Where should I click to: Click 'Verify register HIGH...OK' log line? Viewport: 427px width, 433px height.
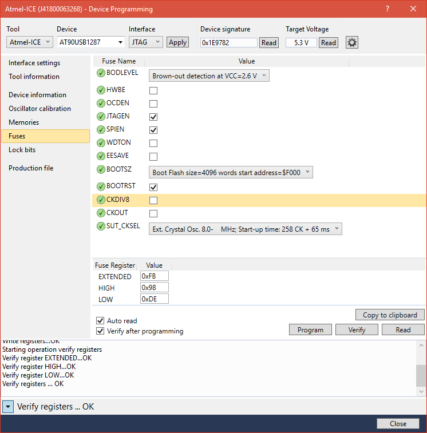(x=39, y=367)
